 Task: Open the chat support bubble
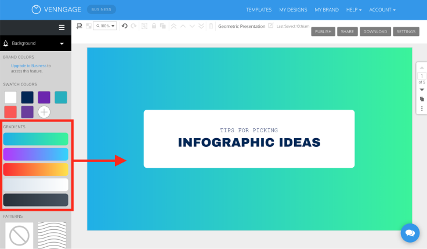410,233
